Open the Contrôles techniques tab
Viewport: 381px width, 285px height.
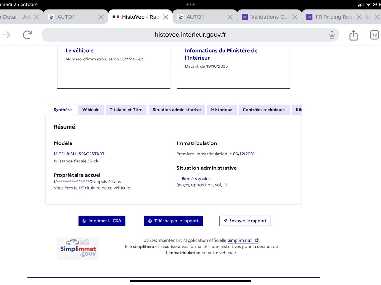[x=264, y=110]
